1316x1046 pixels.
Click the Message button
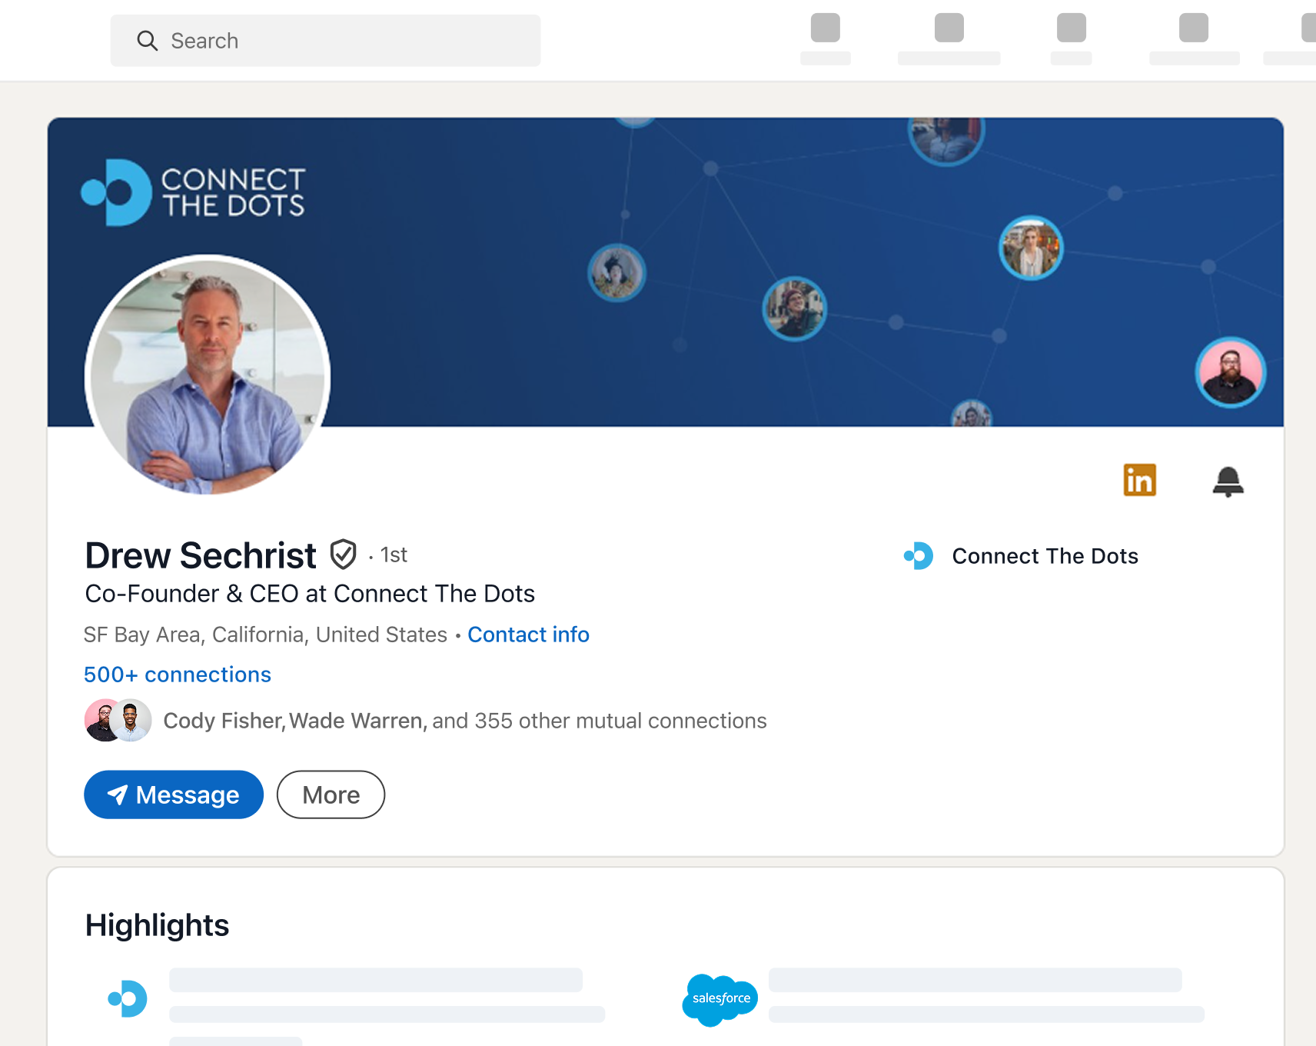174,794
